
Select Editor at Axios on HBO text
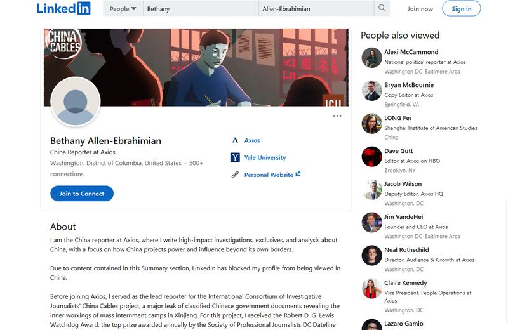click(x=412, y=161)
